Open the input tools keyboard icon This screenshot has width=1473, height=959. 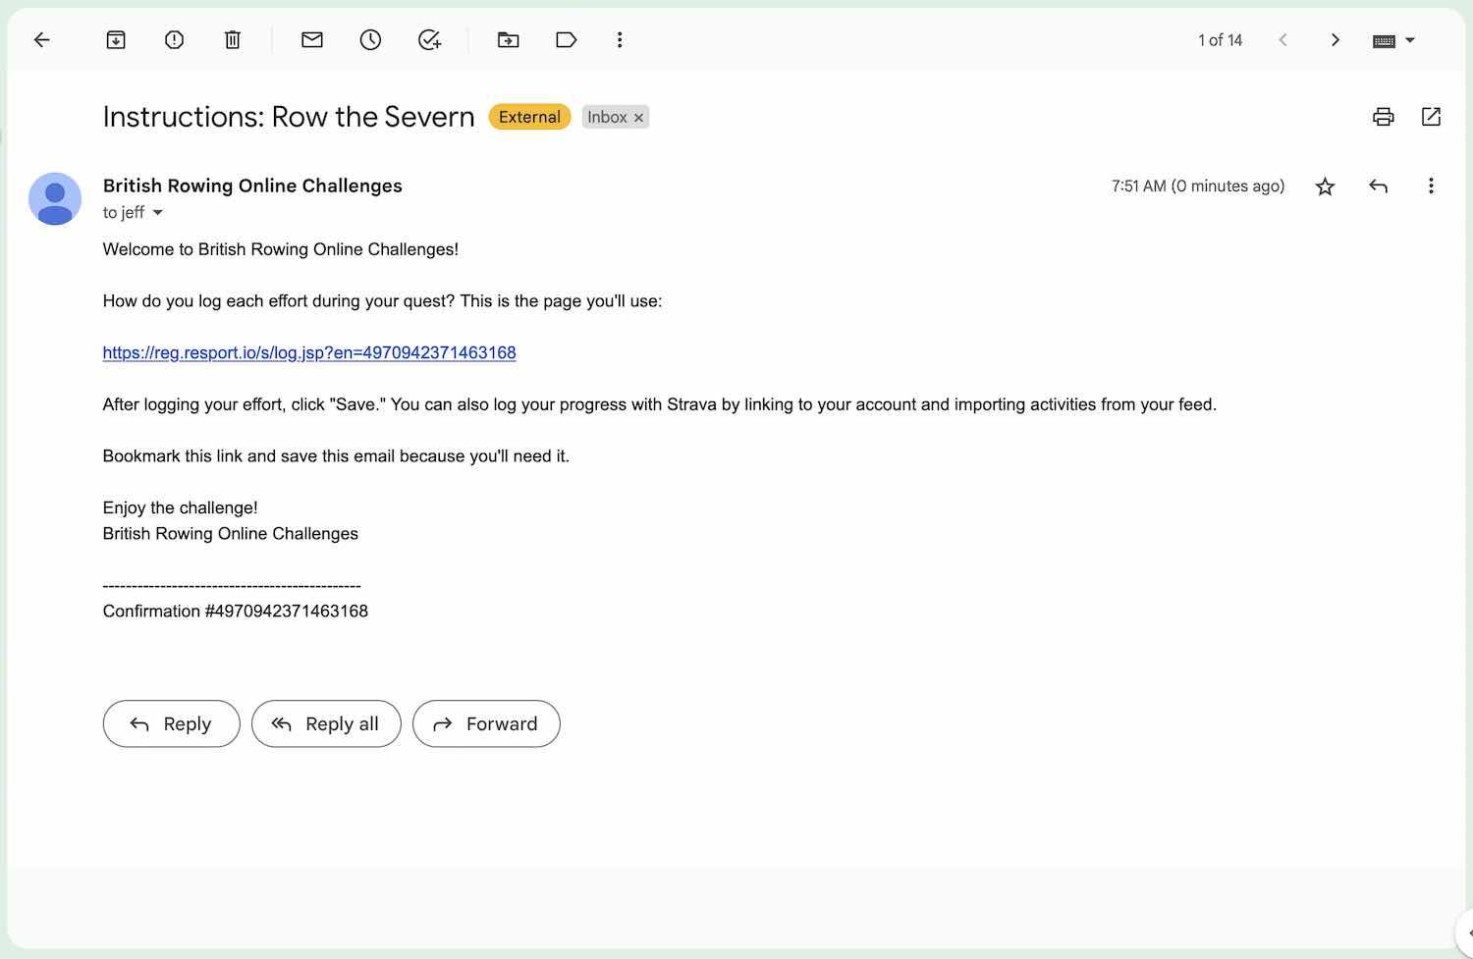tap(1384, 40)
